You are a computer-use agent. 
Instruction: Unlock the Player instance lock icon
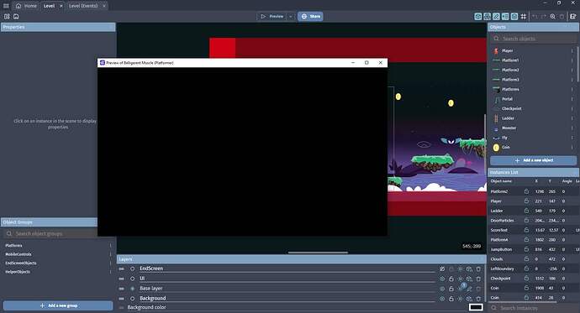pos(526,201)
